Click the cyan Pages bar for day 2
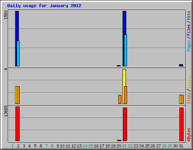 click(x=18, y=53)
